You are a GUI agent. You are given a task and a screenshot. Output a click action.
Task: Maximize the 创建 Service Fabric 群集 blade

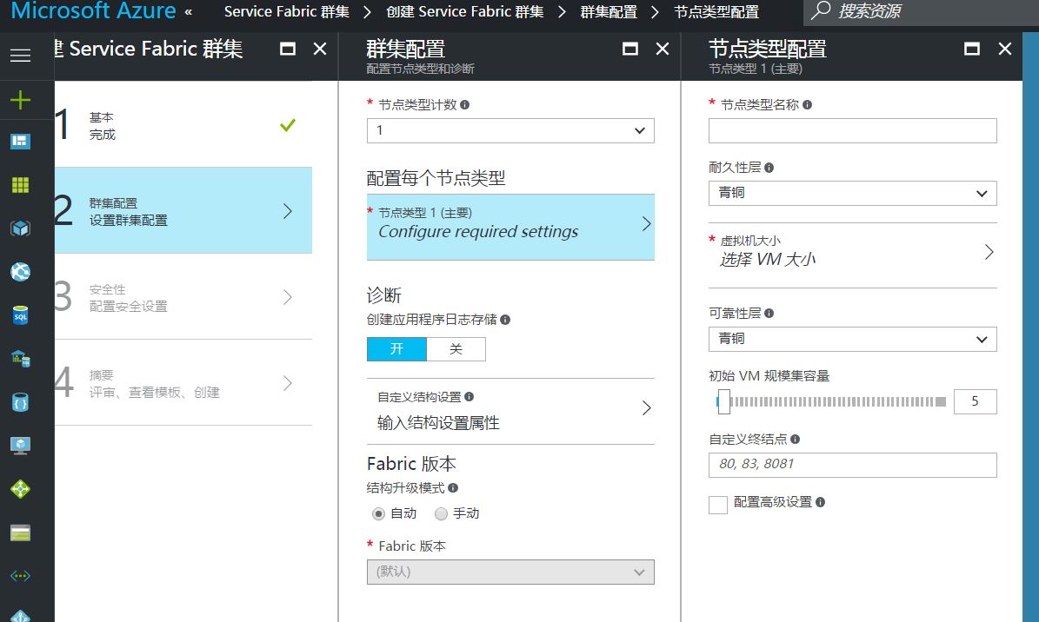[x=288, y=49]
